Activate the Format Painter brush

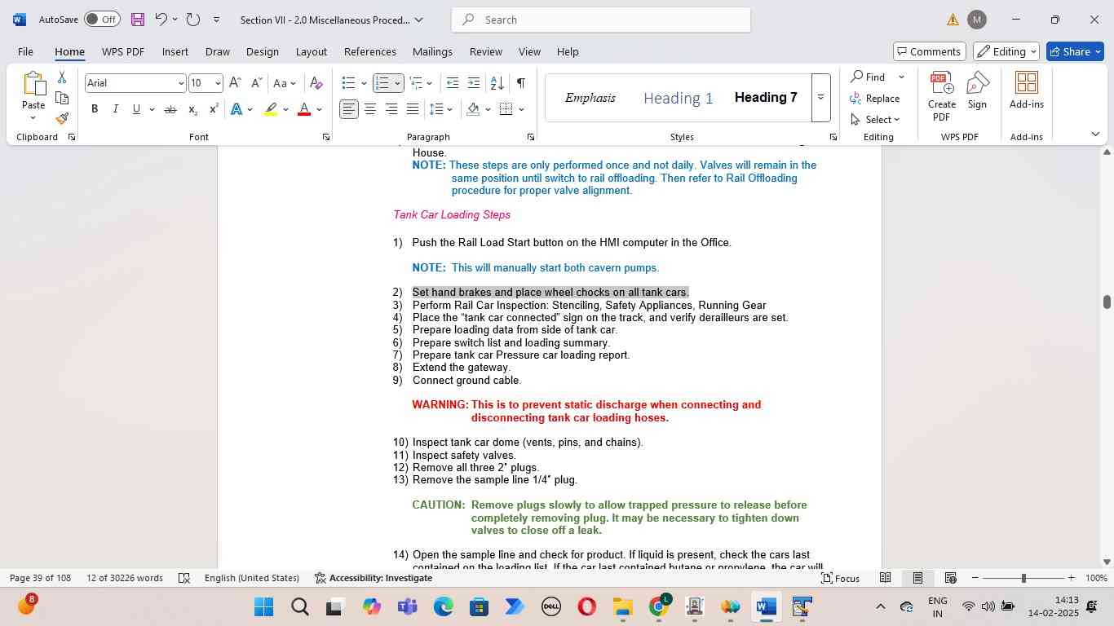[62, 118]
